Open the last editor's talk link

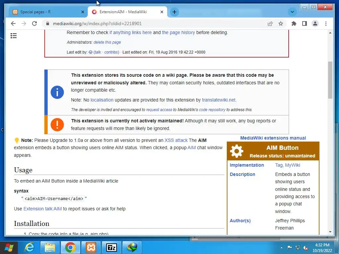point(98,52)
